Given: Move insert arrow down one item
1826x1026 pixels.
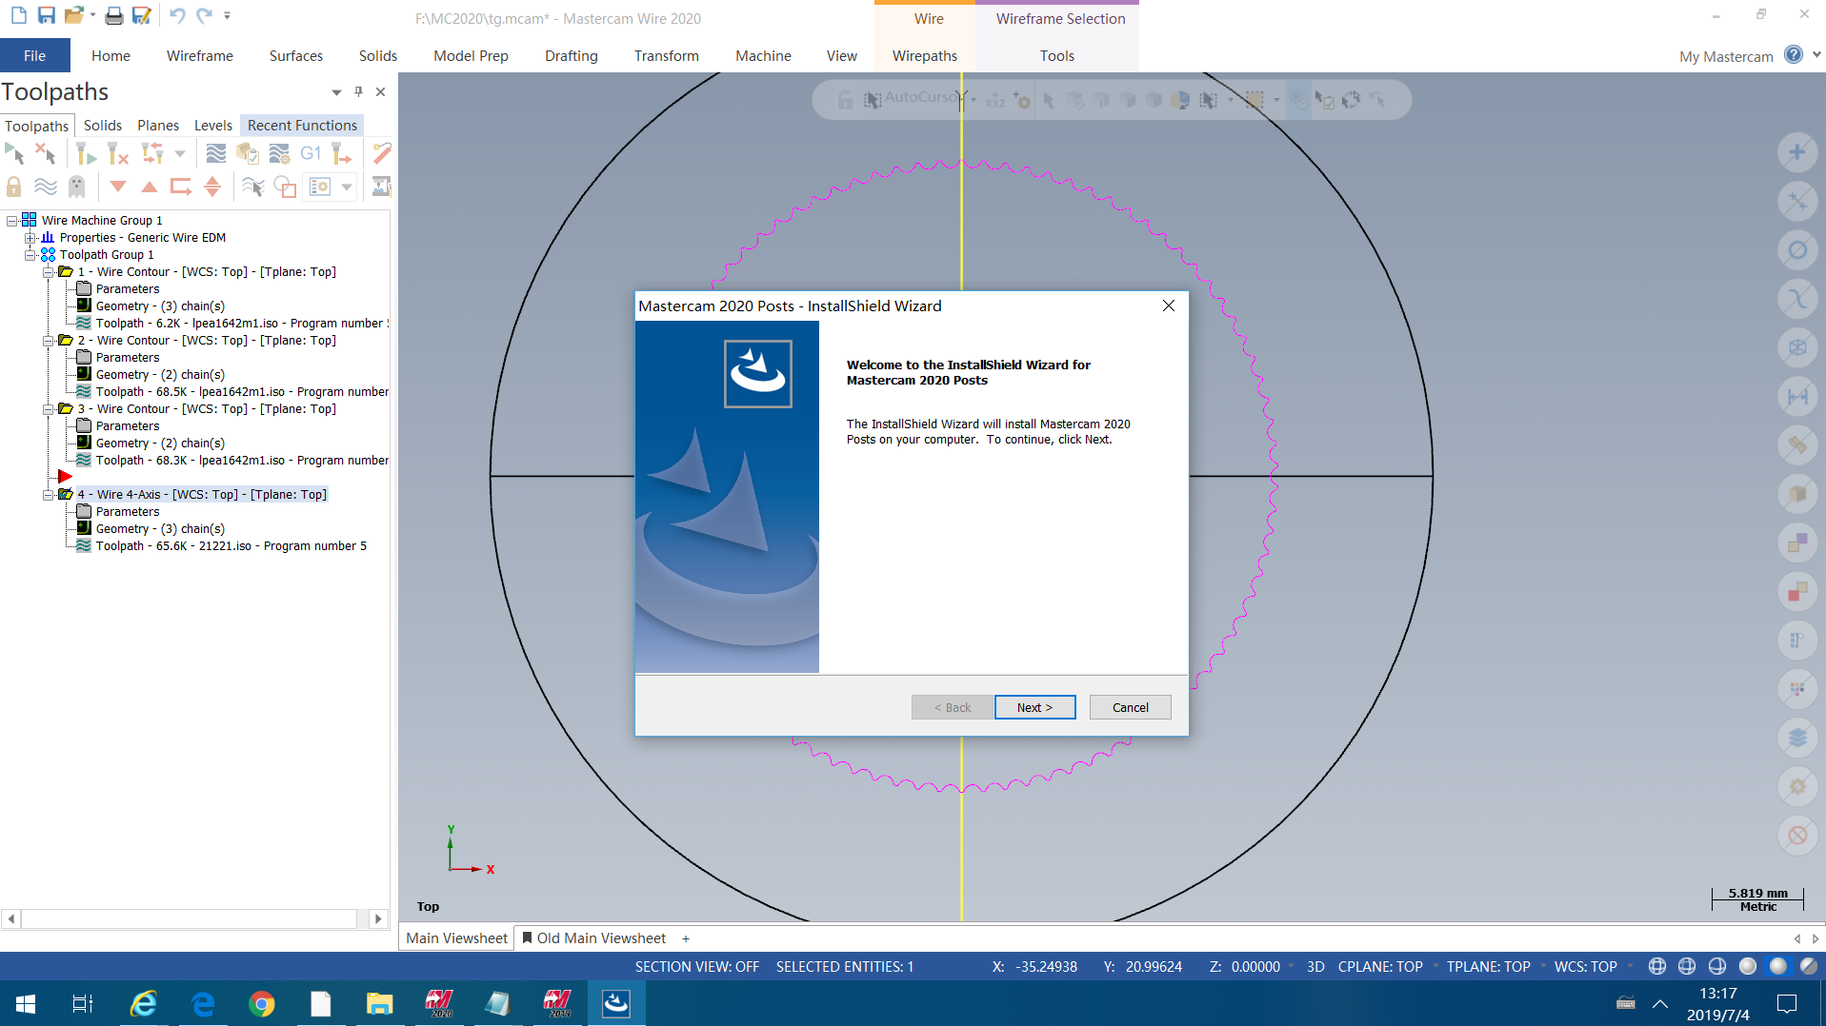Looking at the screenshot, I should (118, 187).
